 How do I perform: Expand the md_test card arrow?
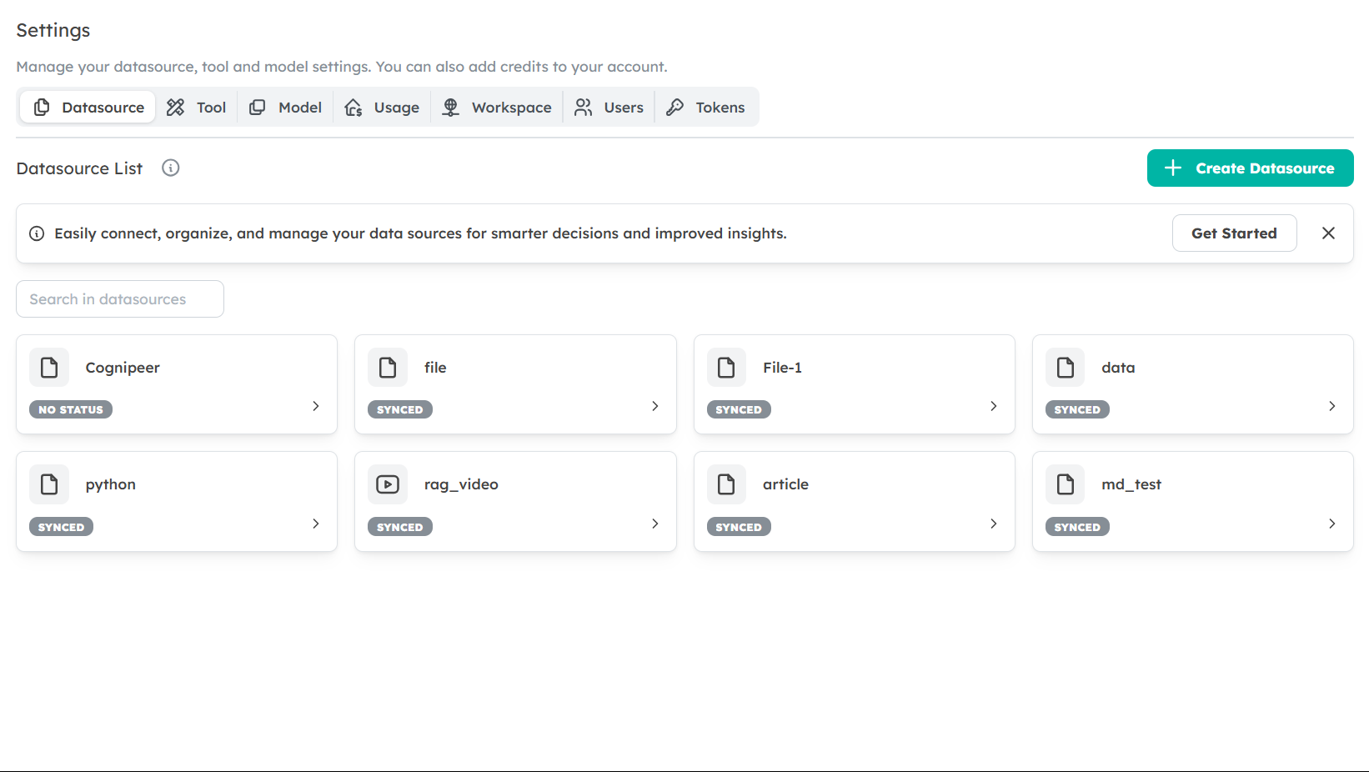pyautogui.click(x=1331, y=524)
